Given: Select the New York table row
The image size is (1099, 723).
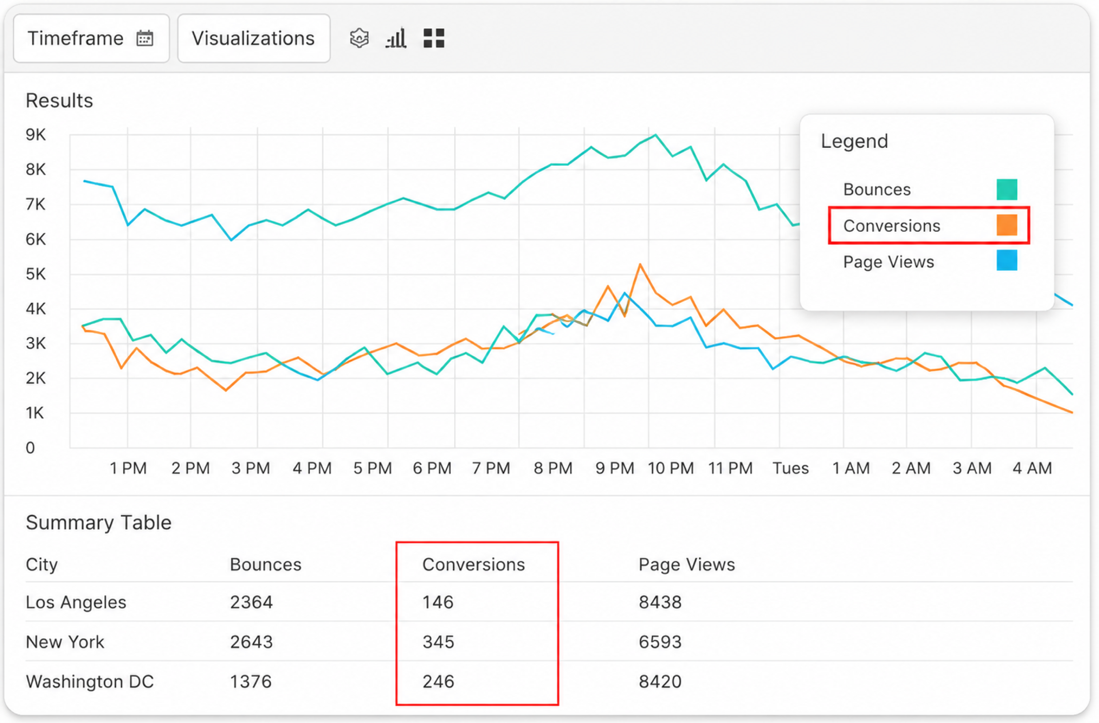Looking at the screenshot, I should pos(549,642).
